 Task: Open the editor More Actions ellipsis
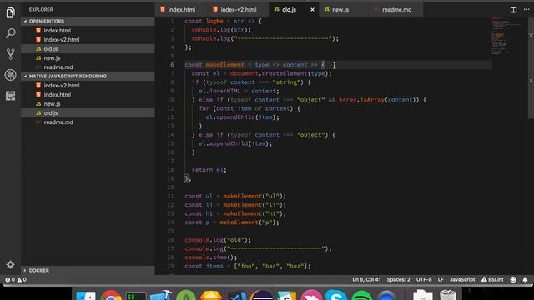pos(526,9)
